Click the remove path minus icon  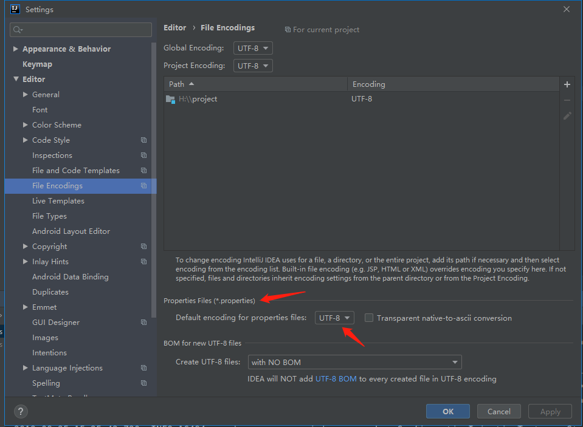[x=567, y=100]
